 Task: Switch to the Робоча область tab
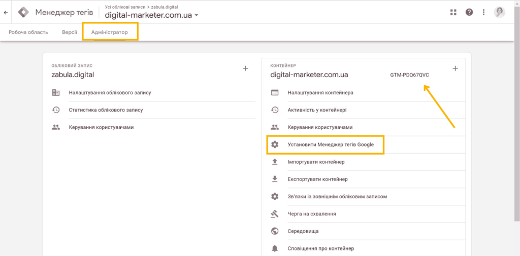click(x=28, y=32)
